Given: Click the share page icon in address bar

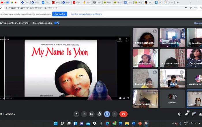Looking at the screenshot, I should click(191, 8).
